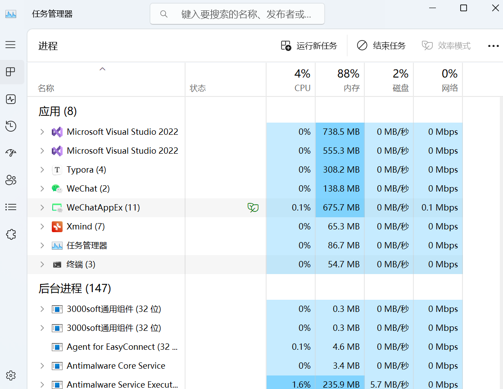Sort by the 网络 column header
The width and height of the screenshot is (503, 389).
[x=438, y=79]
